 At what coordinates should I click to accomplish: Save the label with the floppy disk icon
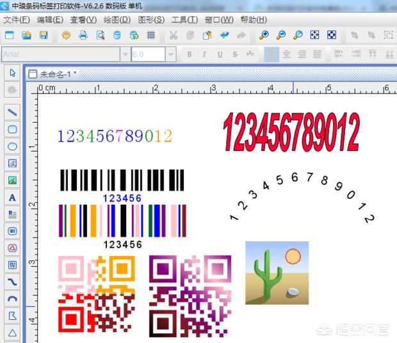pos(44,35)
